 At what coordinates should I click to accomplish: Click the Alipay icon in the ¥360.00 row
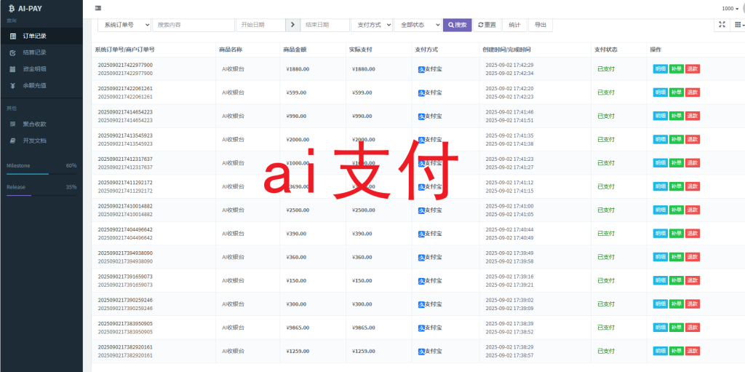pyautogui.click(x=421, y=258)
